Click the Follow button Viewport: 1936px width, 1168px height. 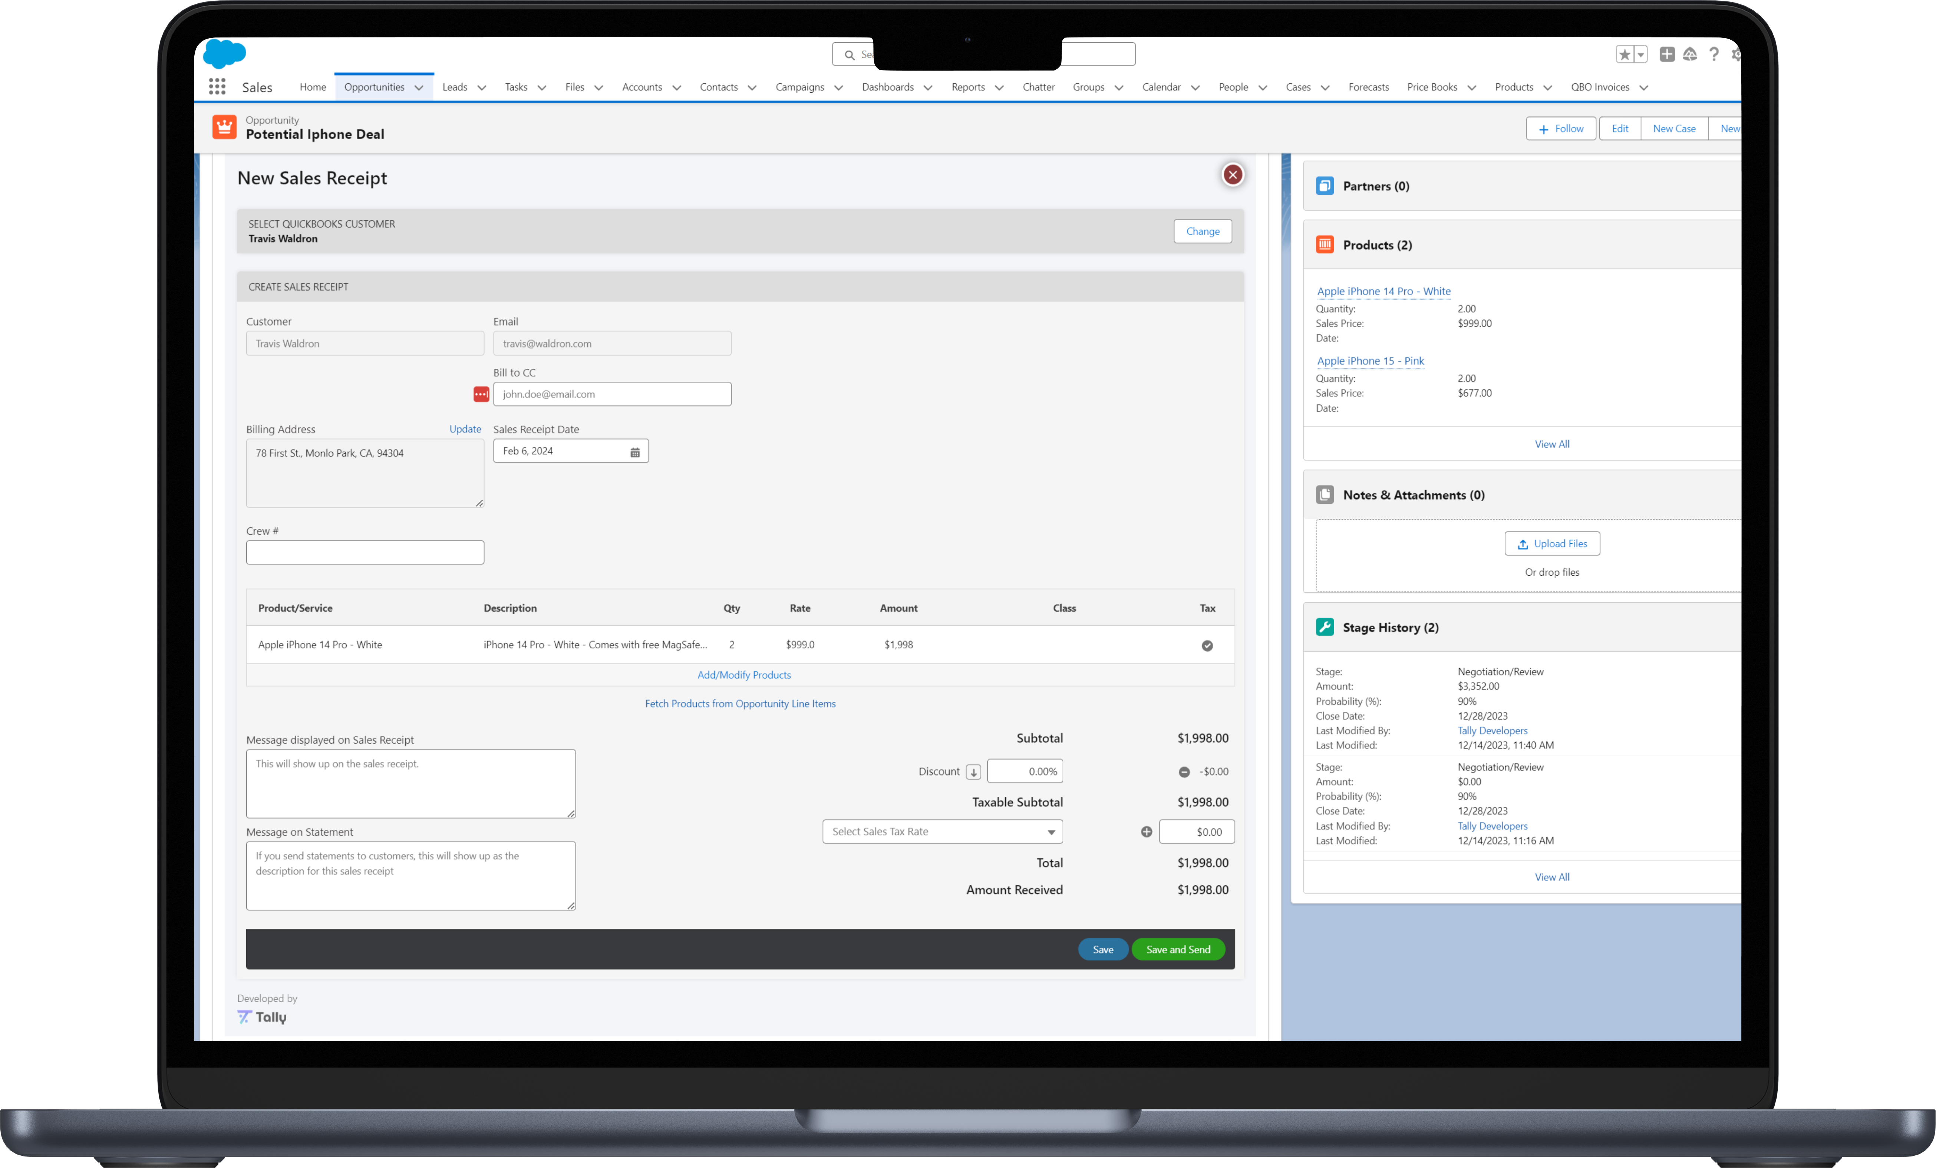pos(1561,129)
